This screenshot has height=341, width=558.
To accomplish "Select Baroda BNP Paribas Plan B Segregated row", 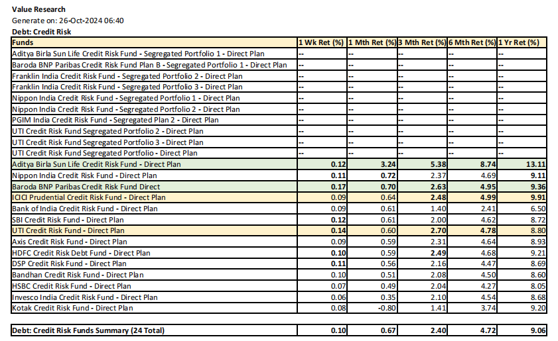I will tap(279, 65).
